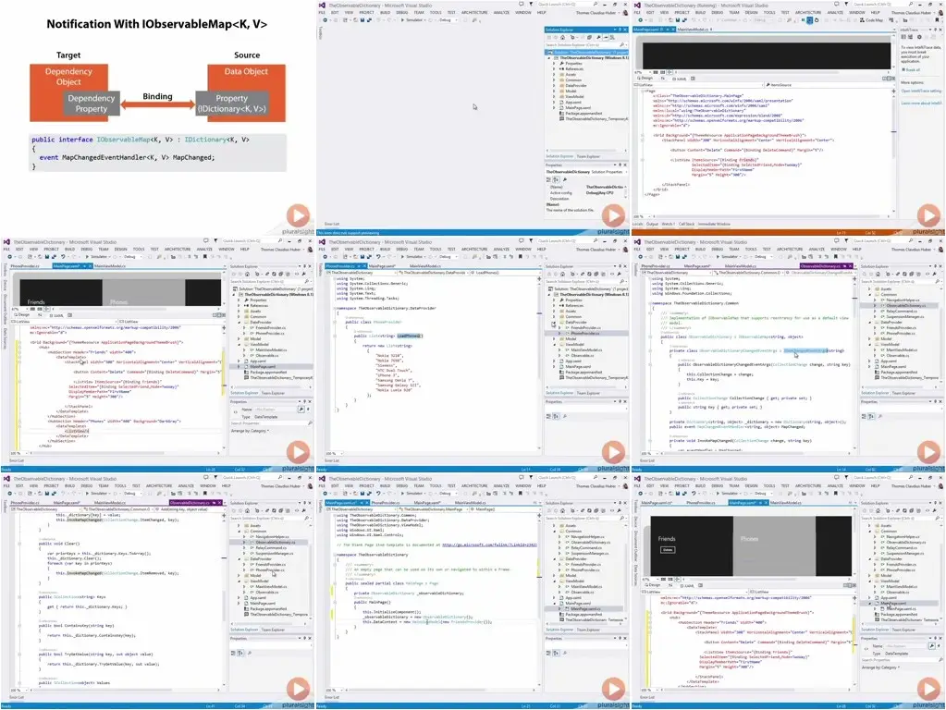Play the video showing the Clear() method code

coord(298,689)
